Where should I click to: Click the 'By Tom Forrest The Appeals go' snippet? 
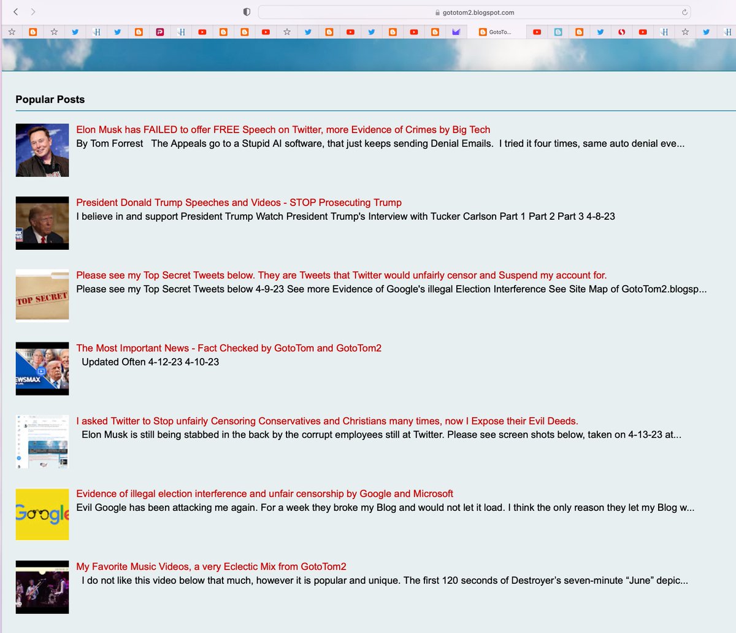(x=380, y=144)
